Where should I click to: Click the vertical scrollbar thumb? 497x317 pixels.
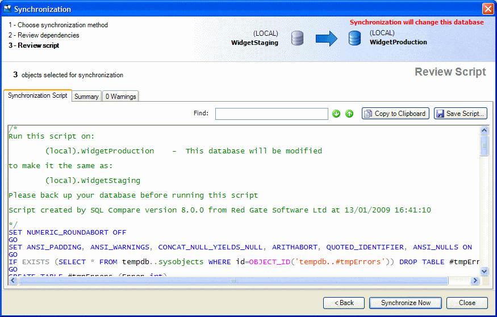click(484, 145)
